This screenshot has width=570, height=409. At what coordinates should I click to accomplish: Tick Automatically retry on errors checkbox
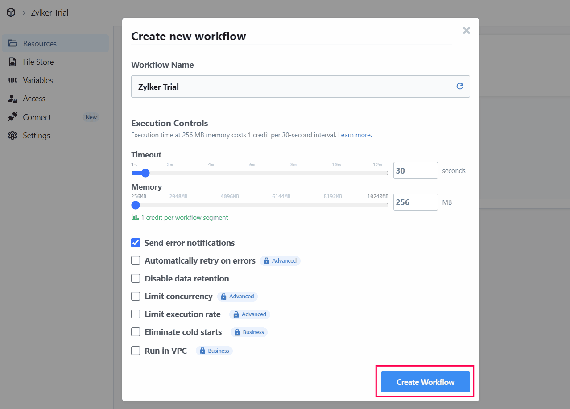pyautogui.click(x=136, y=260)
